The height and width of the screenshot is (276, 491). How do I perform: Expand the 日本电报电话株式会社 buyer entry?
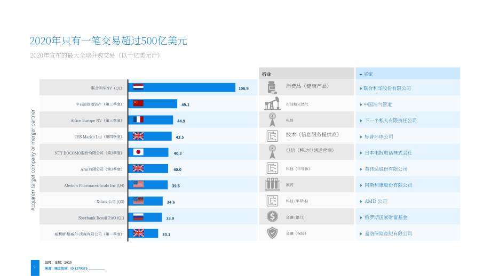click(x=361, y=153)
